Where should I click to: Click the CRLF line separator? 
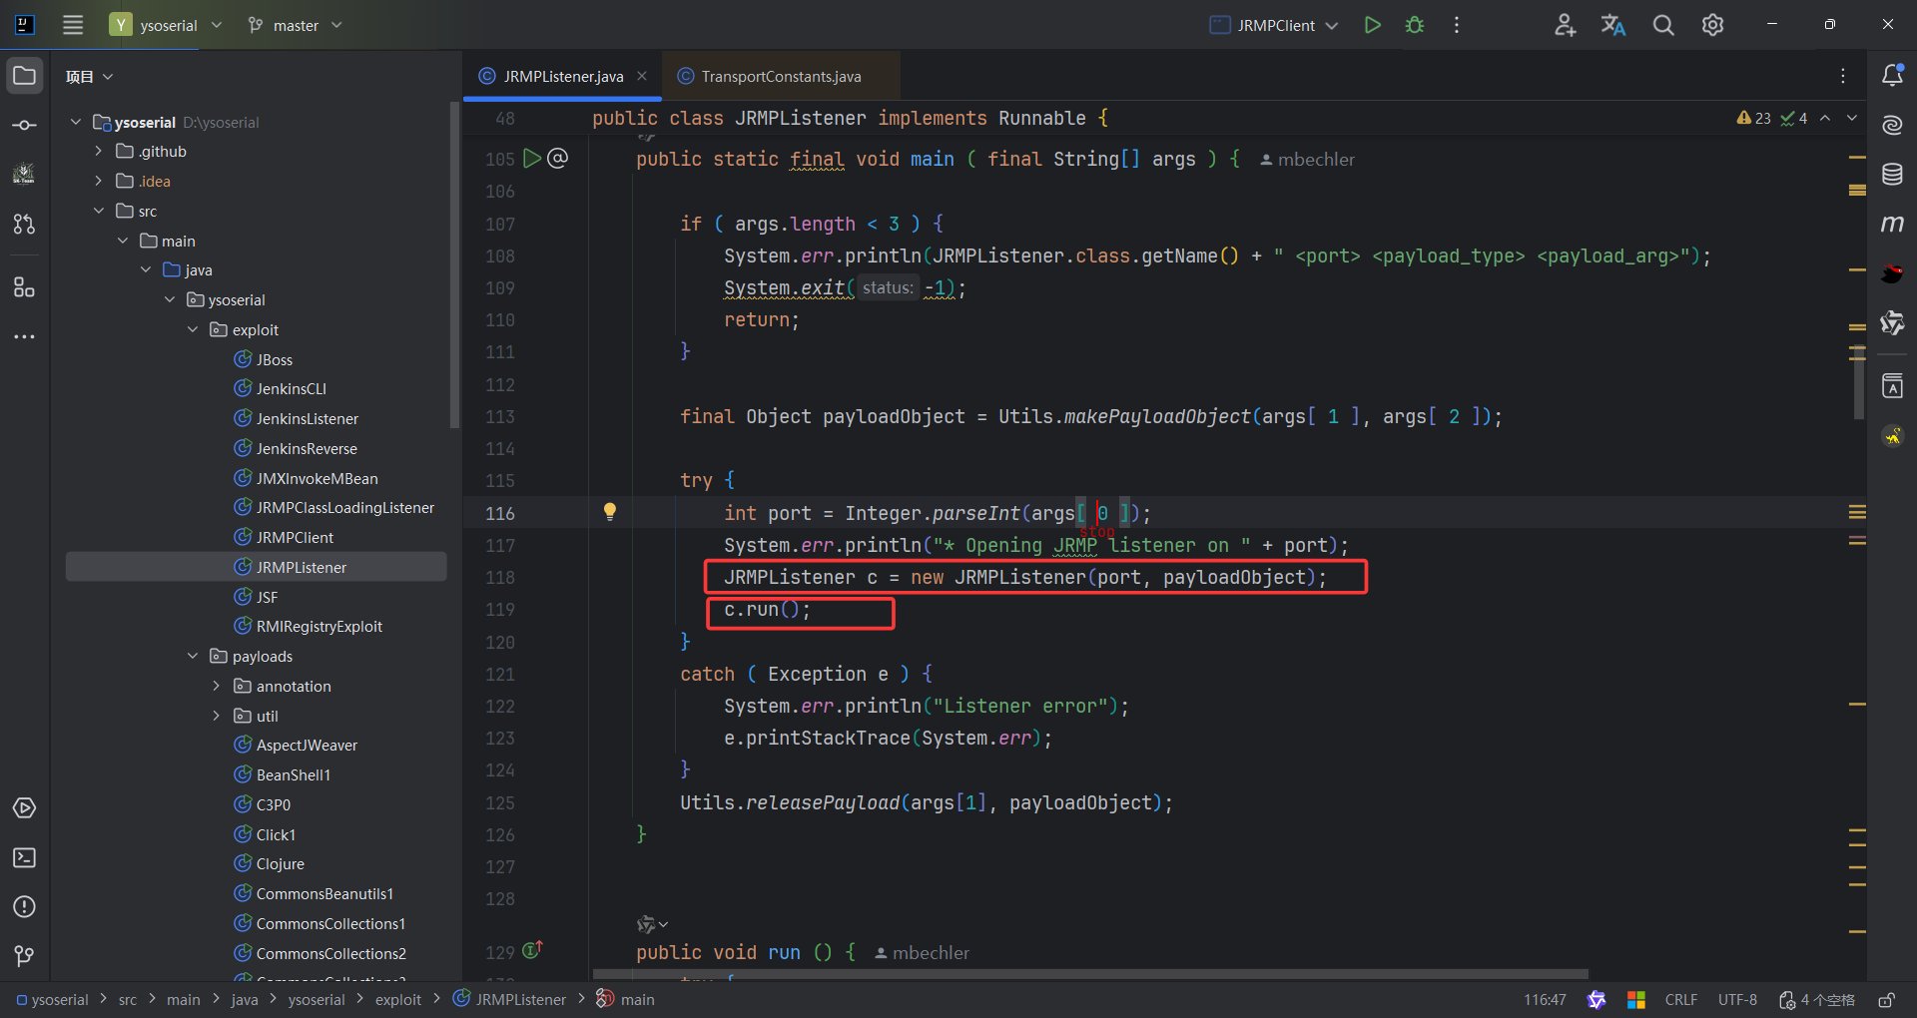[x=1681, y=1000]
